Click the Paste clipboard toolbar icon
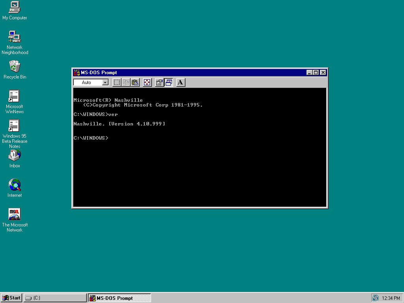404x303 pixels. [135, 82]
